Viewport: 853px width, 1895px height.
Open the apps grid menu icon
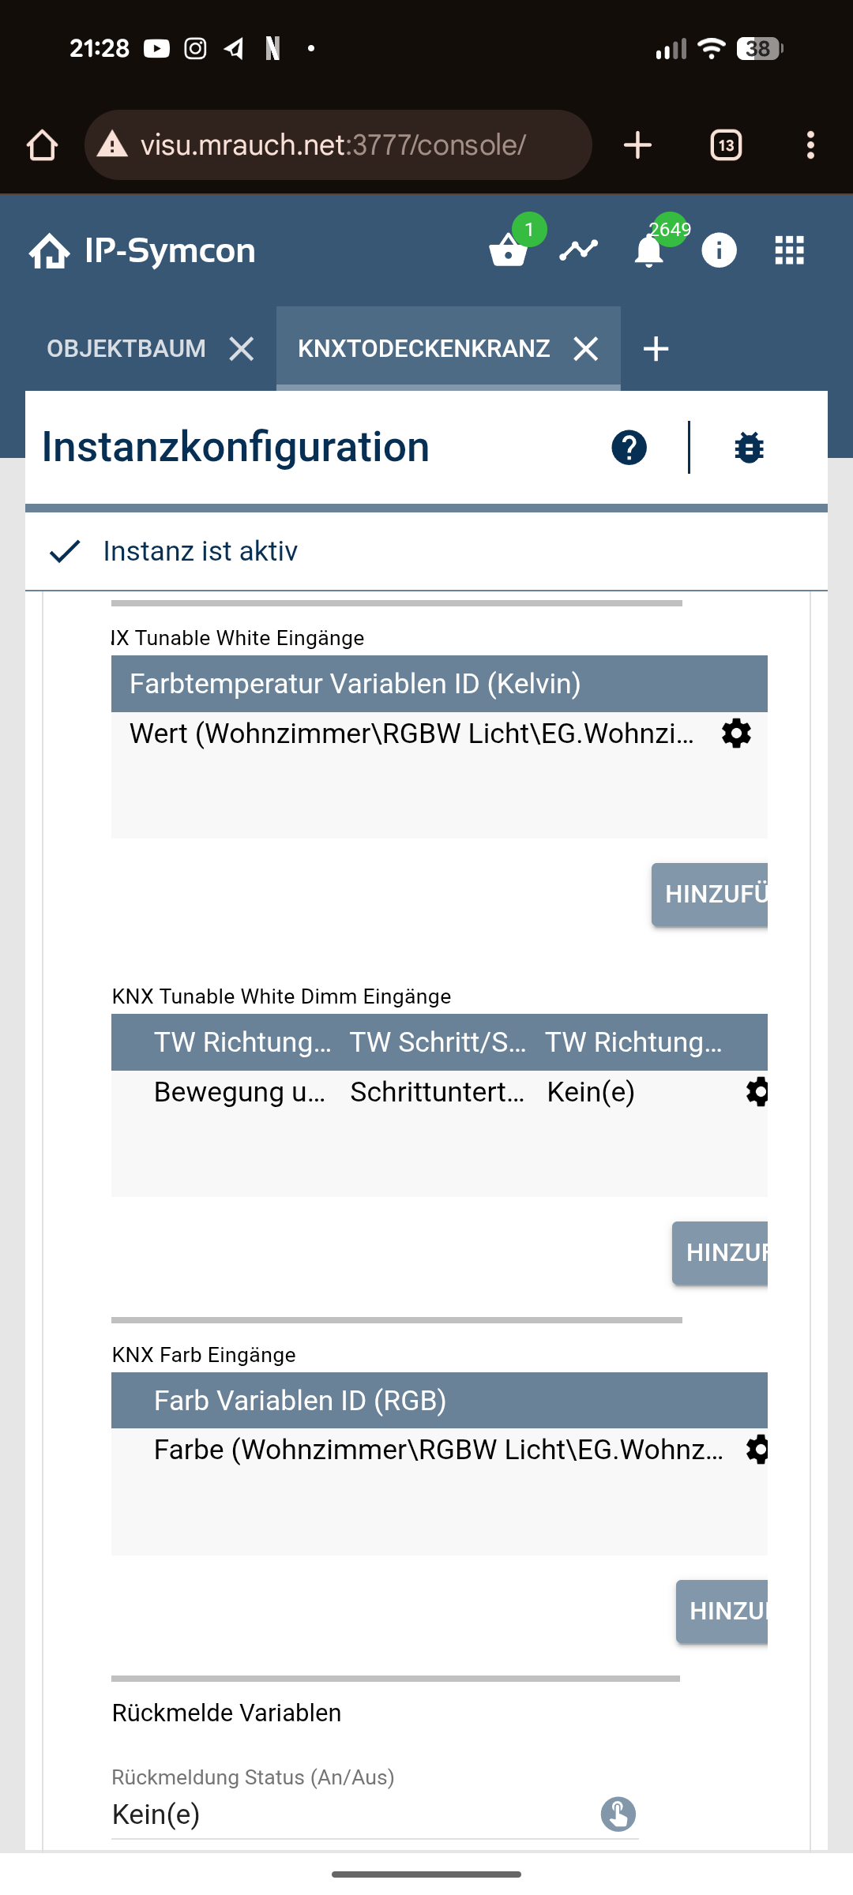789,251
